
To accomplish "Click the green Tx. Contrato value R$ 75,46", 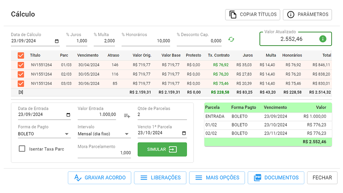I will (221, 84).
